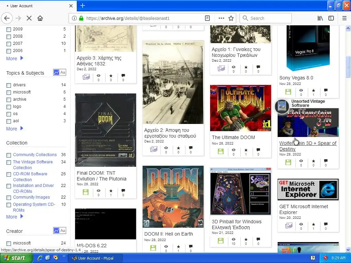
Task: Toggle the sidebar icon in toolbar
Action: tap(331, 18)
